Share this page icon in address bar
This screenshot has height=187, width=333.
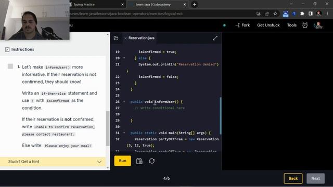tap(267, 14)
